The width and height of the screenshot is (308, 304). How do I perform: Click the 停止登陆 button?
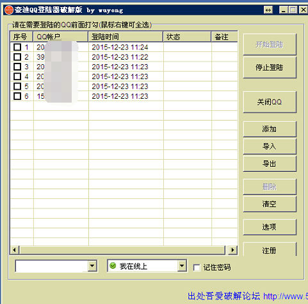pyautogui.click(x=270, y=67)
